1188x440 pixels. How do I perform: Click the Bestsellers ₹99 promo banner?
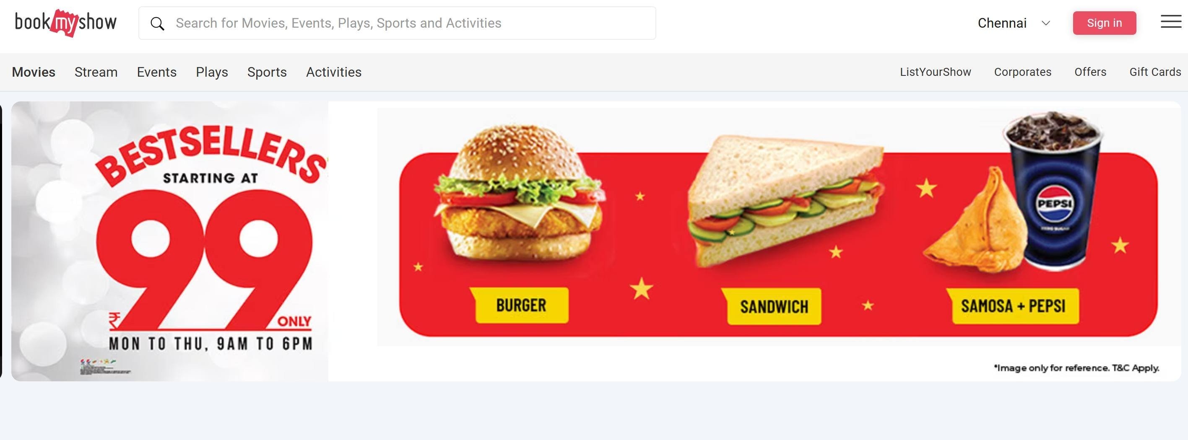[x=596, y=241]
